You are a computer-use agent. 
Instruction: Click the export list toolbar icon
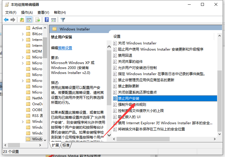[37, 20]
